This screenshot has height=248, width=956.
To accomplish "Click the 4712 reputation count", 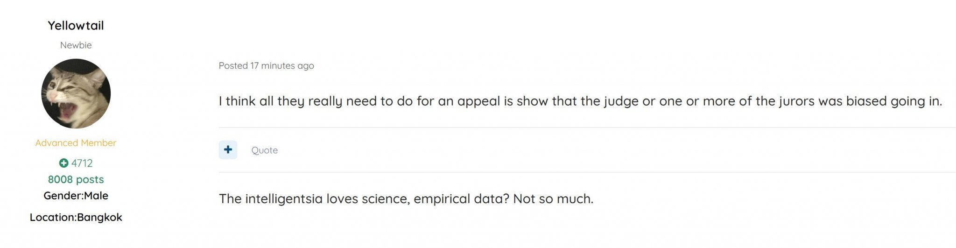I will point(82,163).
